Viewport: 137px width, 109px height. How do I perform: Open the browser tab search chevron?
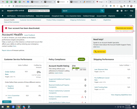(120, 2)
